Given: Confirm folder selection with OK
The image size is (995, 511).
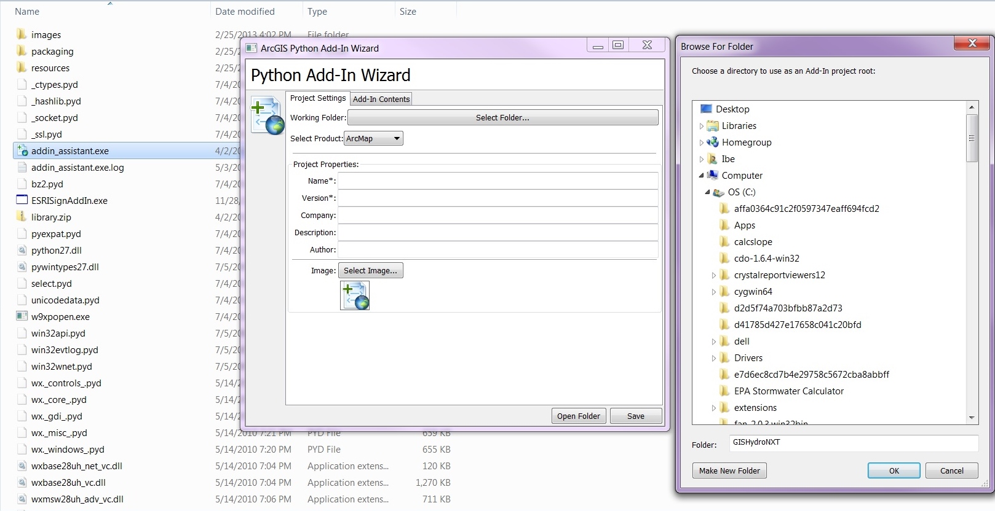Looking at the screenshot, I should click(894, 470).
